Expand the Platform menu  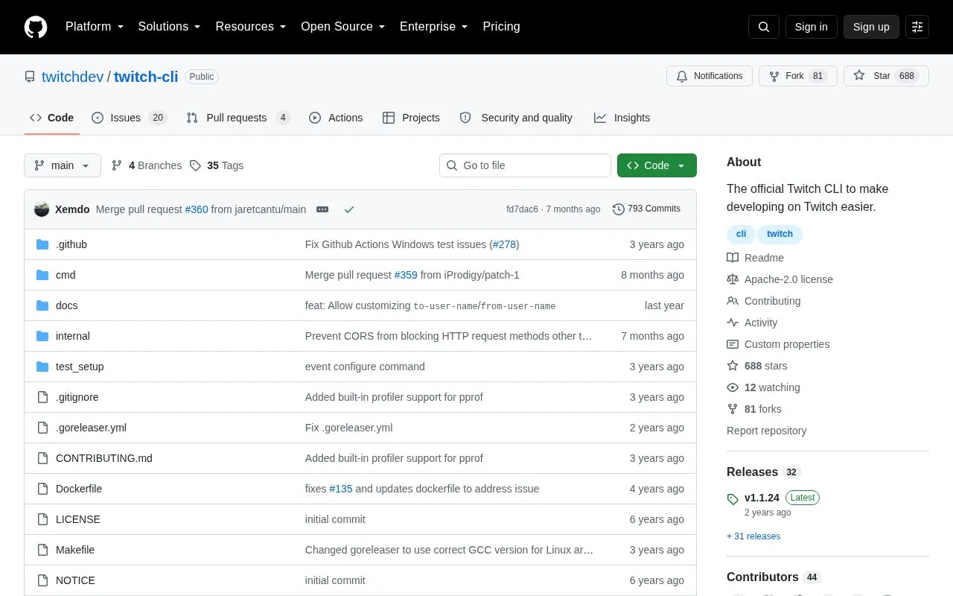95,27
